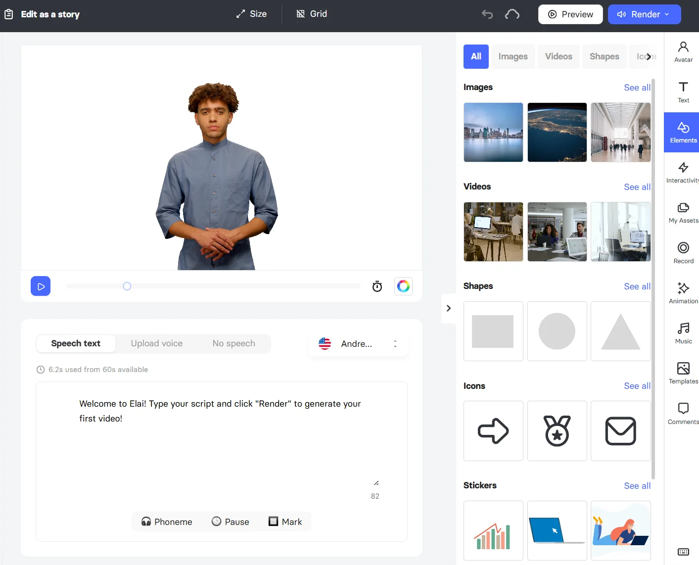Image resolution: width=699 pixels, height=565 pixels.
Task: See all Icons
Action: click(x=637, y=386)
